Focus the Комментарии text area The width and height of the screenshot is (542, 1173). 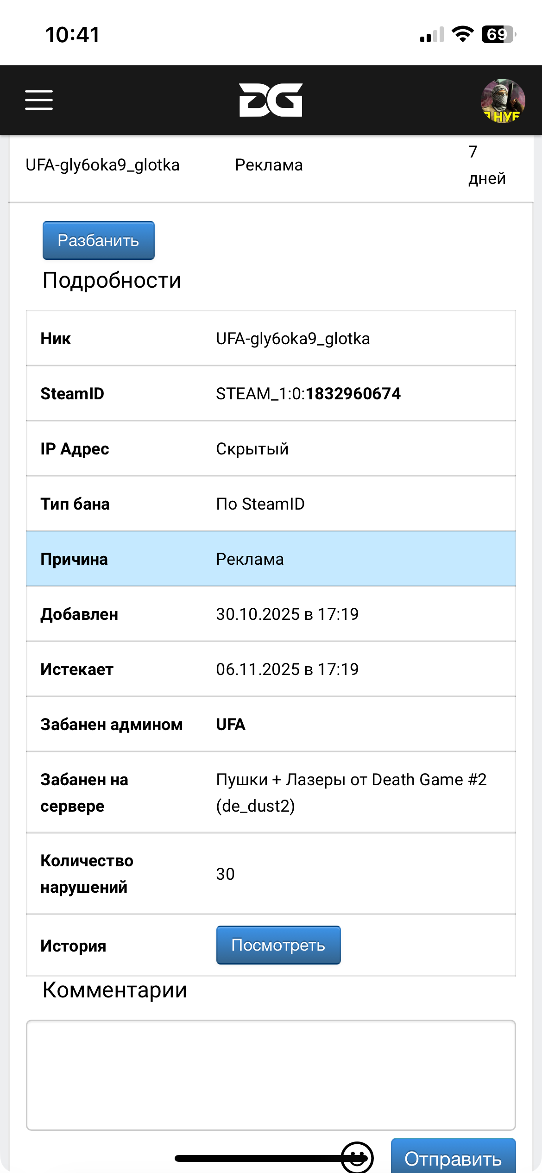click(x=271, y=1075)
